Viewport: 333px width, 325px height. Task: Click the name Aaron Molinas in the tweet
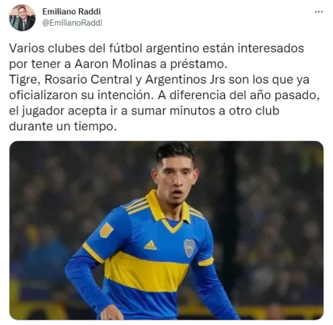(x=116, y=64)
